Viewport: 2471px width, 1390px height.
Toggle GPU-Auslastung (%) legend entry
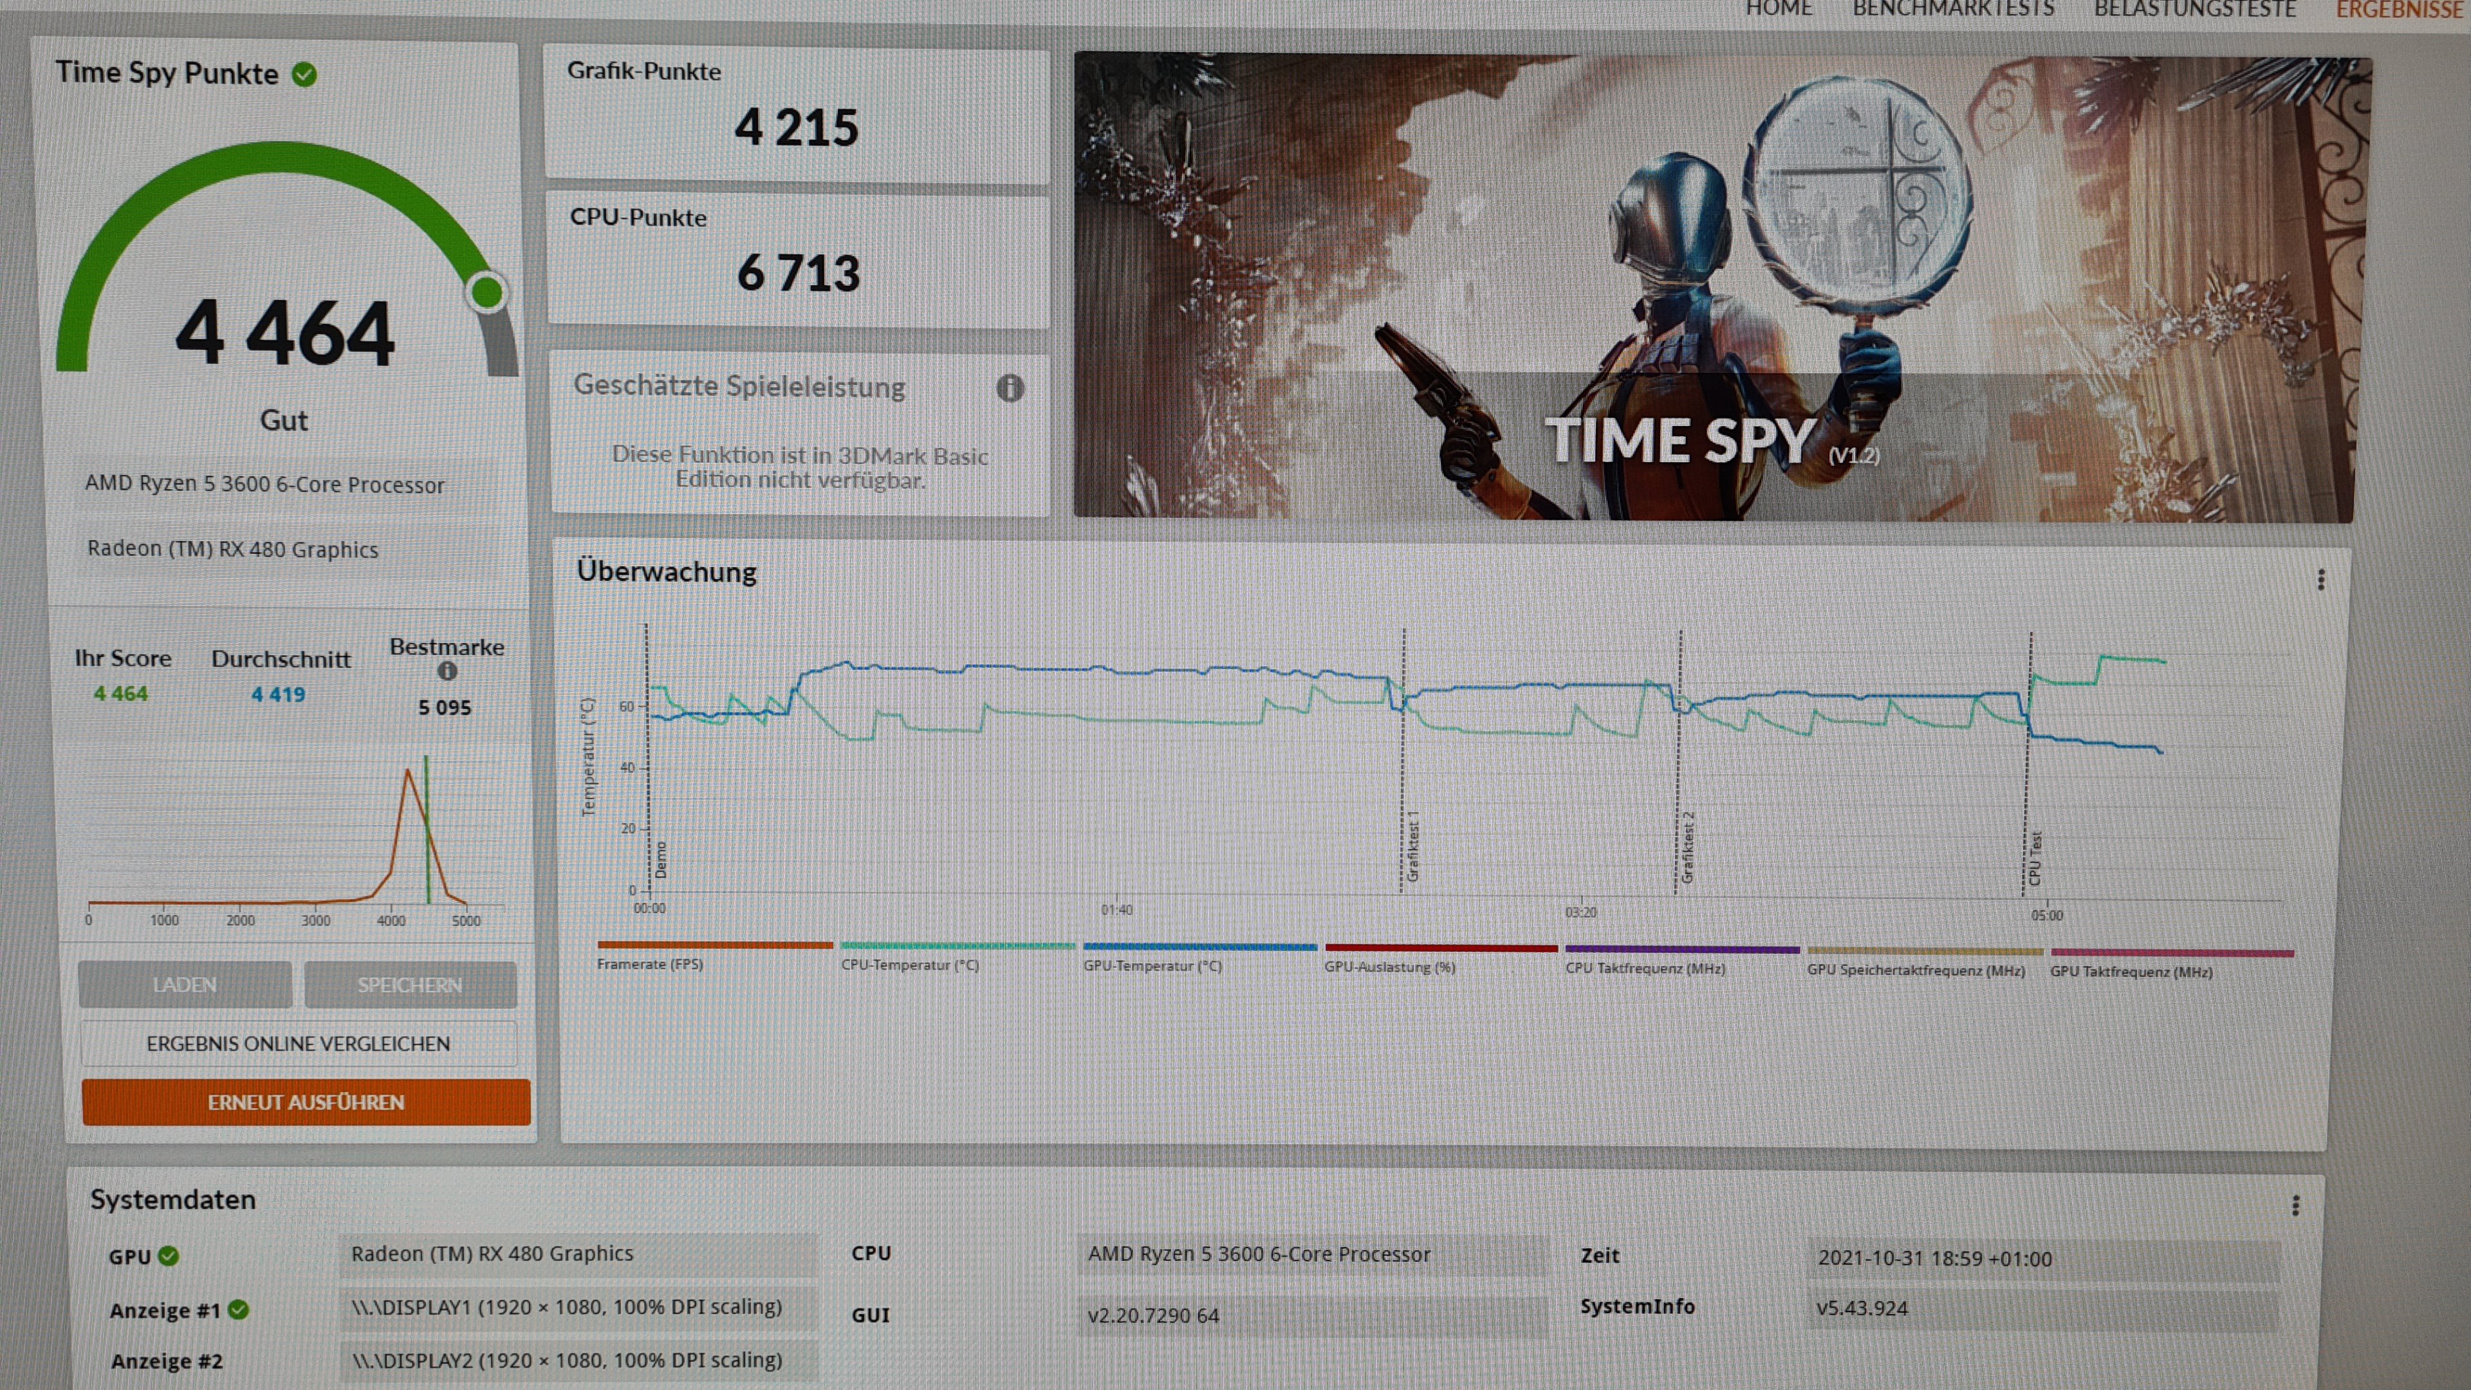pos(1389,967)
